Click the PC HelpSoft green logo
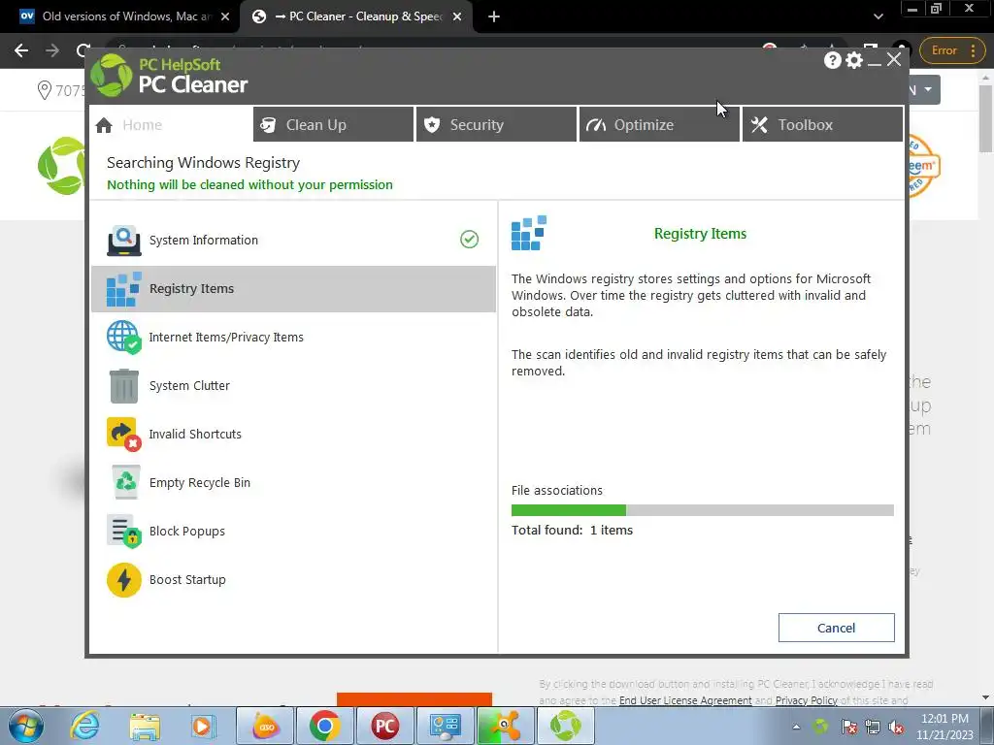This screenshot has width=994, height=745. coord(112,75)
